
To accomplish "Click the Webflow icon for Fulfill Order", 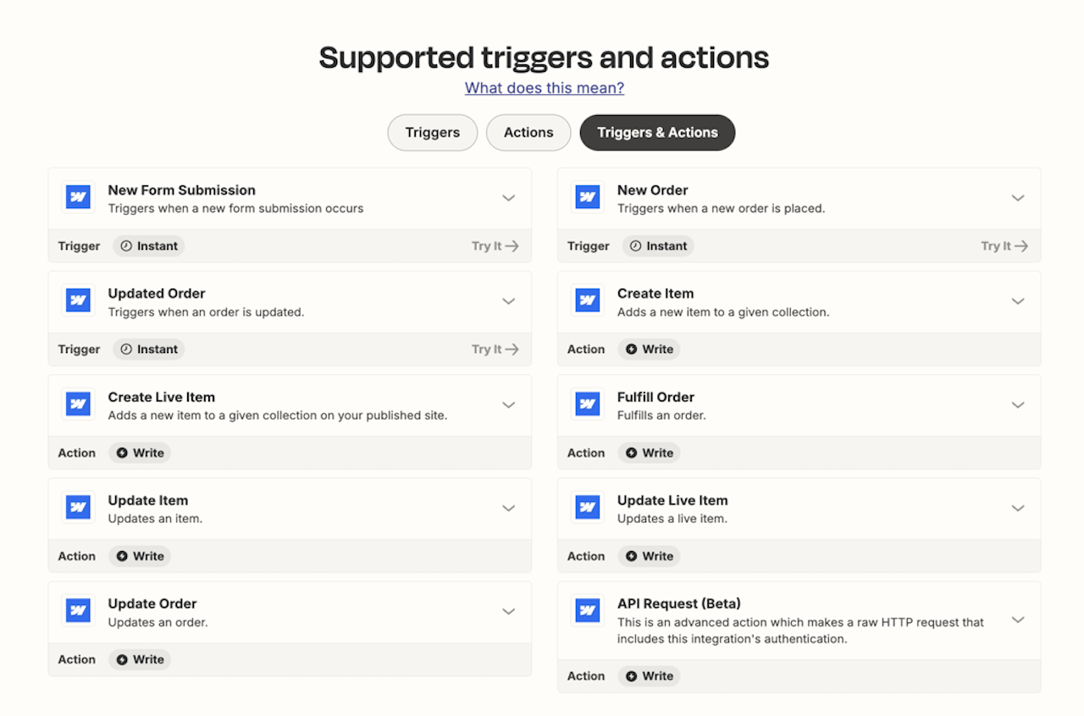I will [588, 404].
